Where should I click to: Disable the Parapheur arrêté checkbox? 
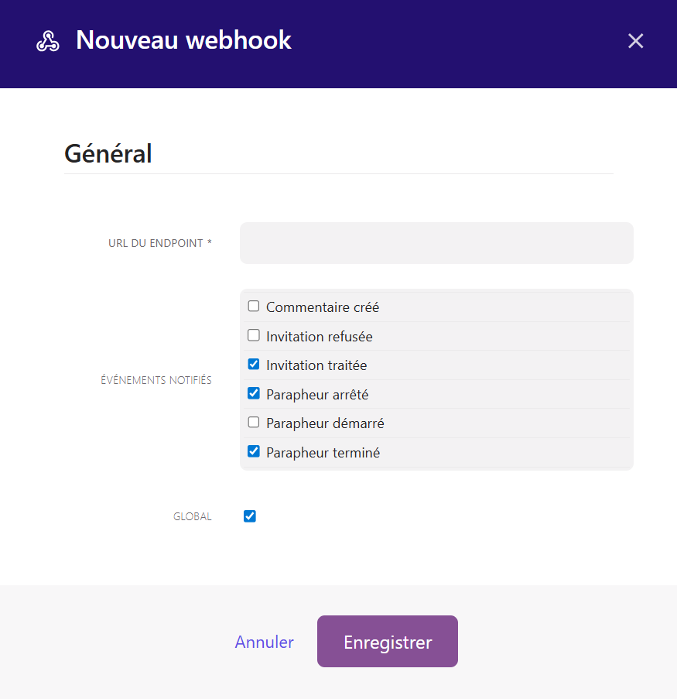(x=254, y=393)
